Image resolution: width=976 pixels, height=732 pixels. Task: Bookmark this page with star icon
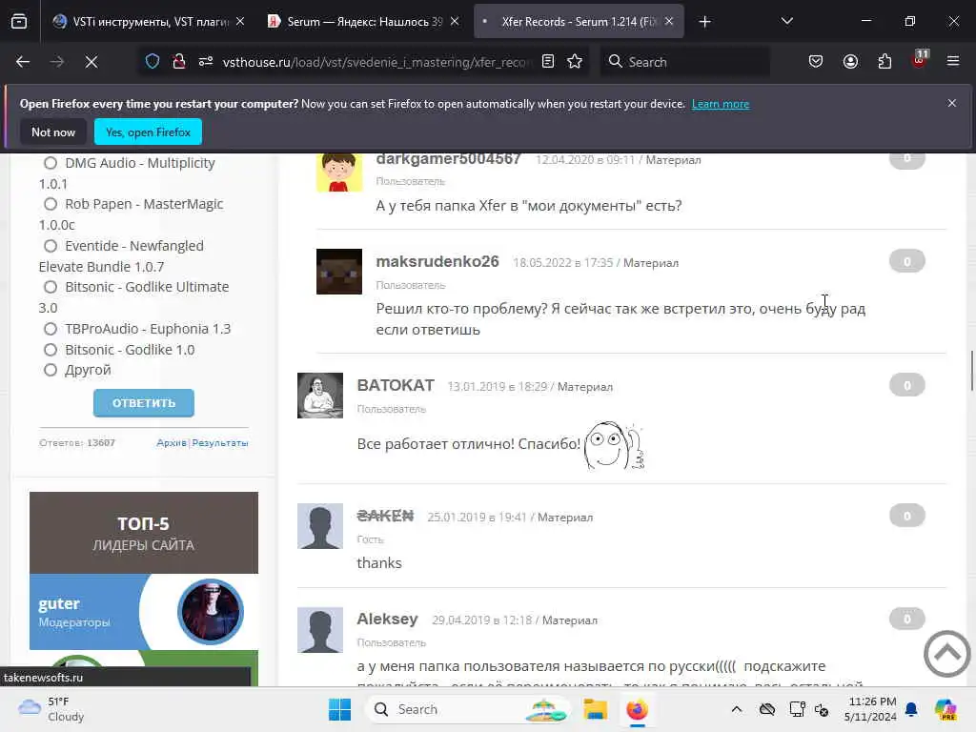575,62
